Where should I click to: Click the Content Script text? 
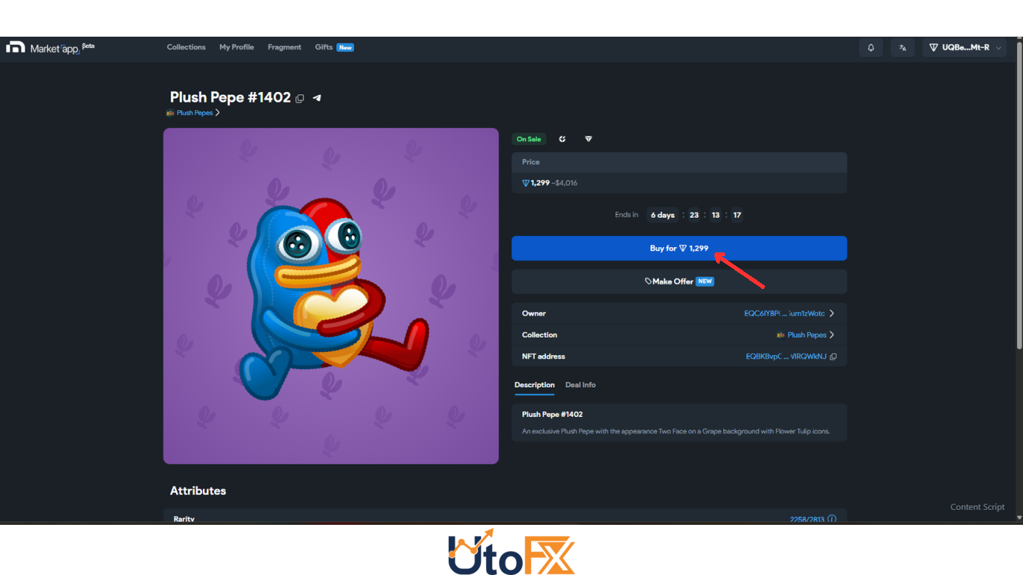977,507
